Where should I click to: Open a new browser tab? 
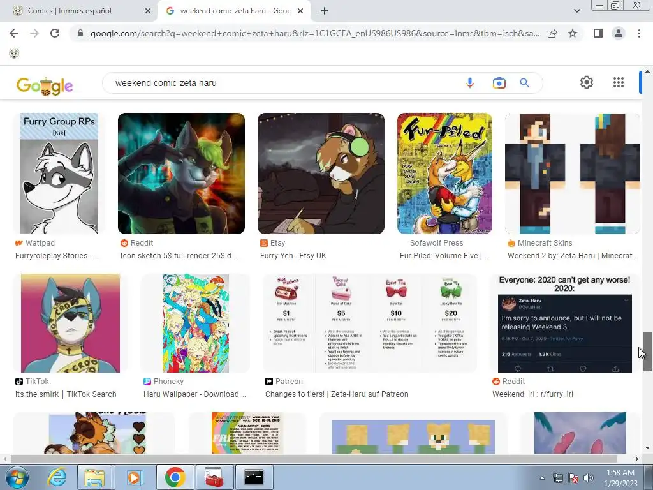point(325,11)
